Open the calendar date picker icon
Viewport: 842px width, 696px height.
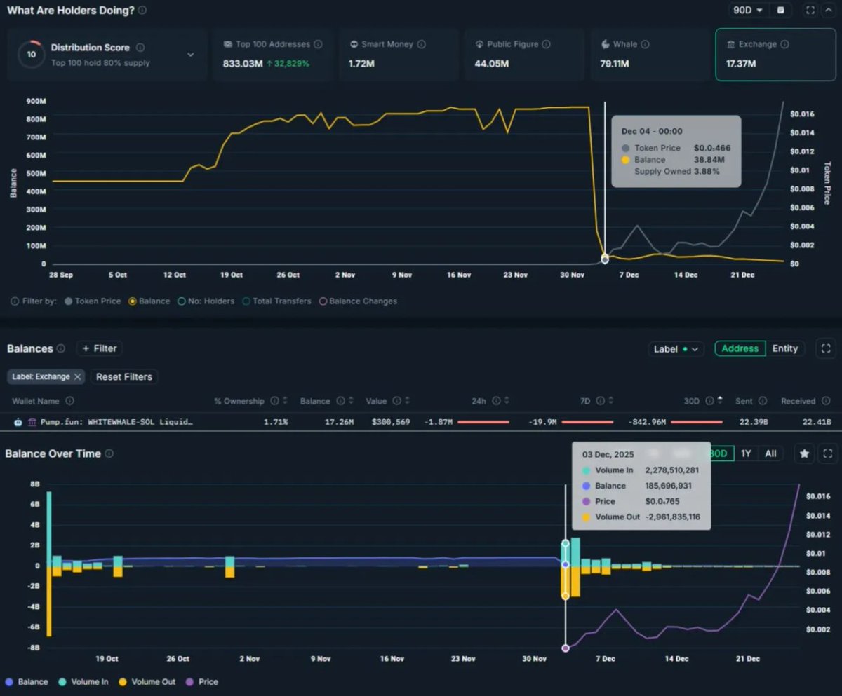point(779,11)
